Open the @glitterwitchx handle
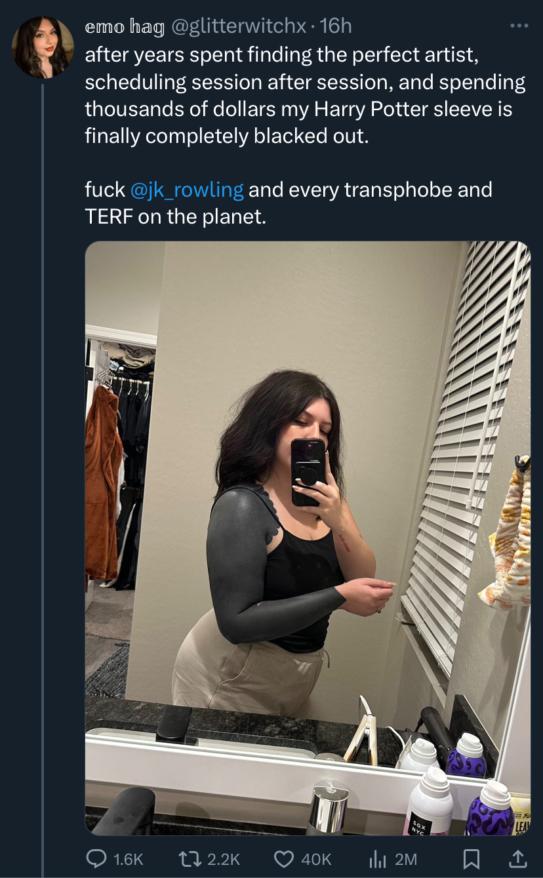 pos(239,26)
